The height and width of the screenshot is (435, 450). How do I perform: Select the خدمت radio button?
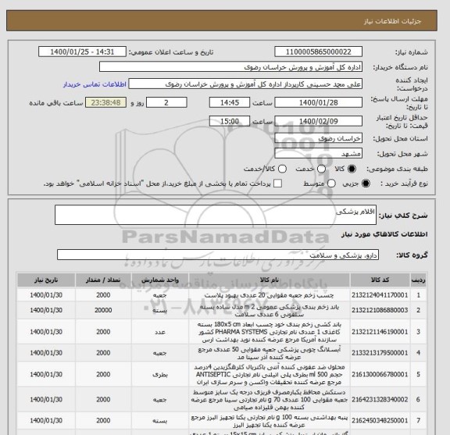click(x=321, y=169)
